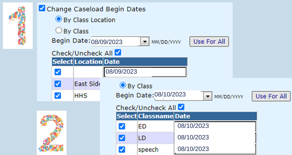Uncheck the LD class row checkbox
The image size is (292, 155).
[122, 138]
